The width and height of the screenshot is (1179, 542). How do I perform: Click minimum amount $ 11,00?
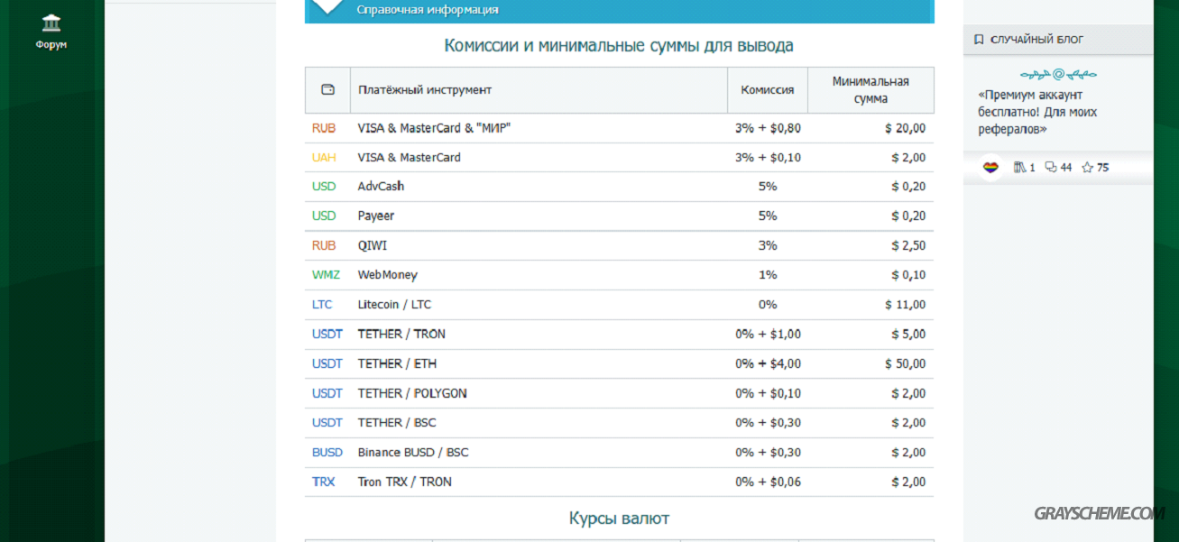[905, 305]
